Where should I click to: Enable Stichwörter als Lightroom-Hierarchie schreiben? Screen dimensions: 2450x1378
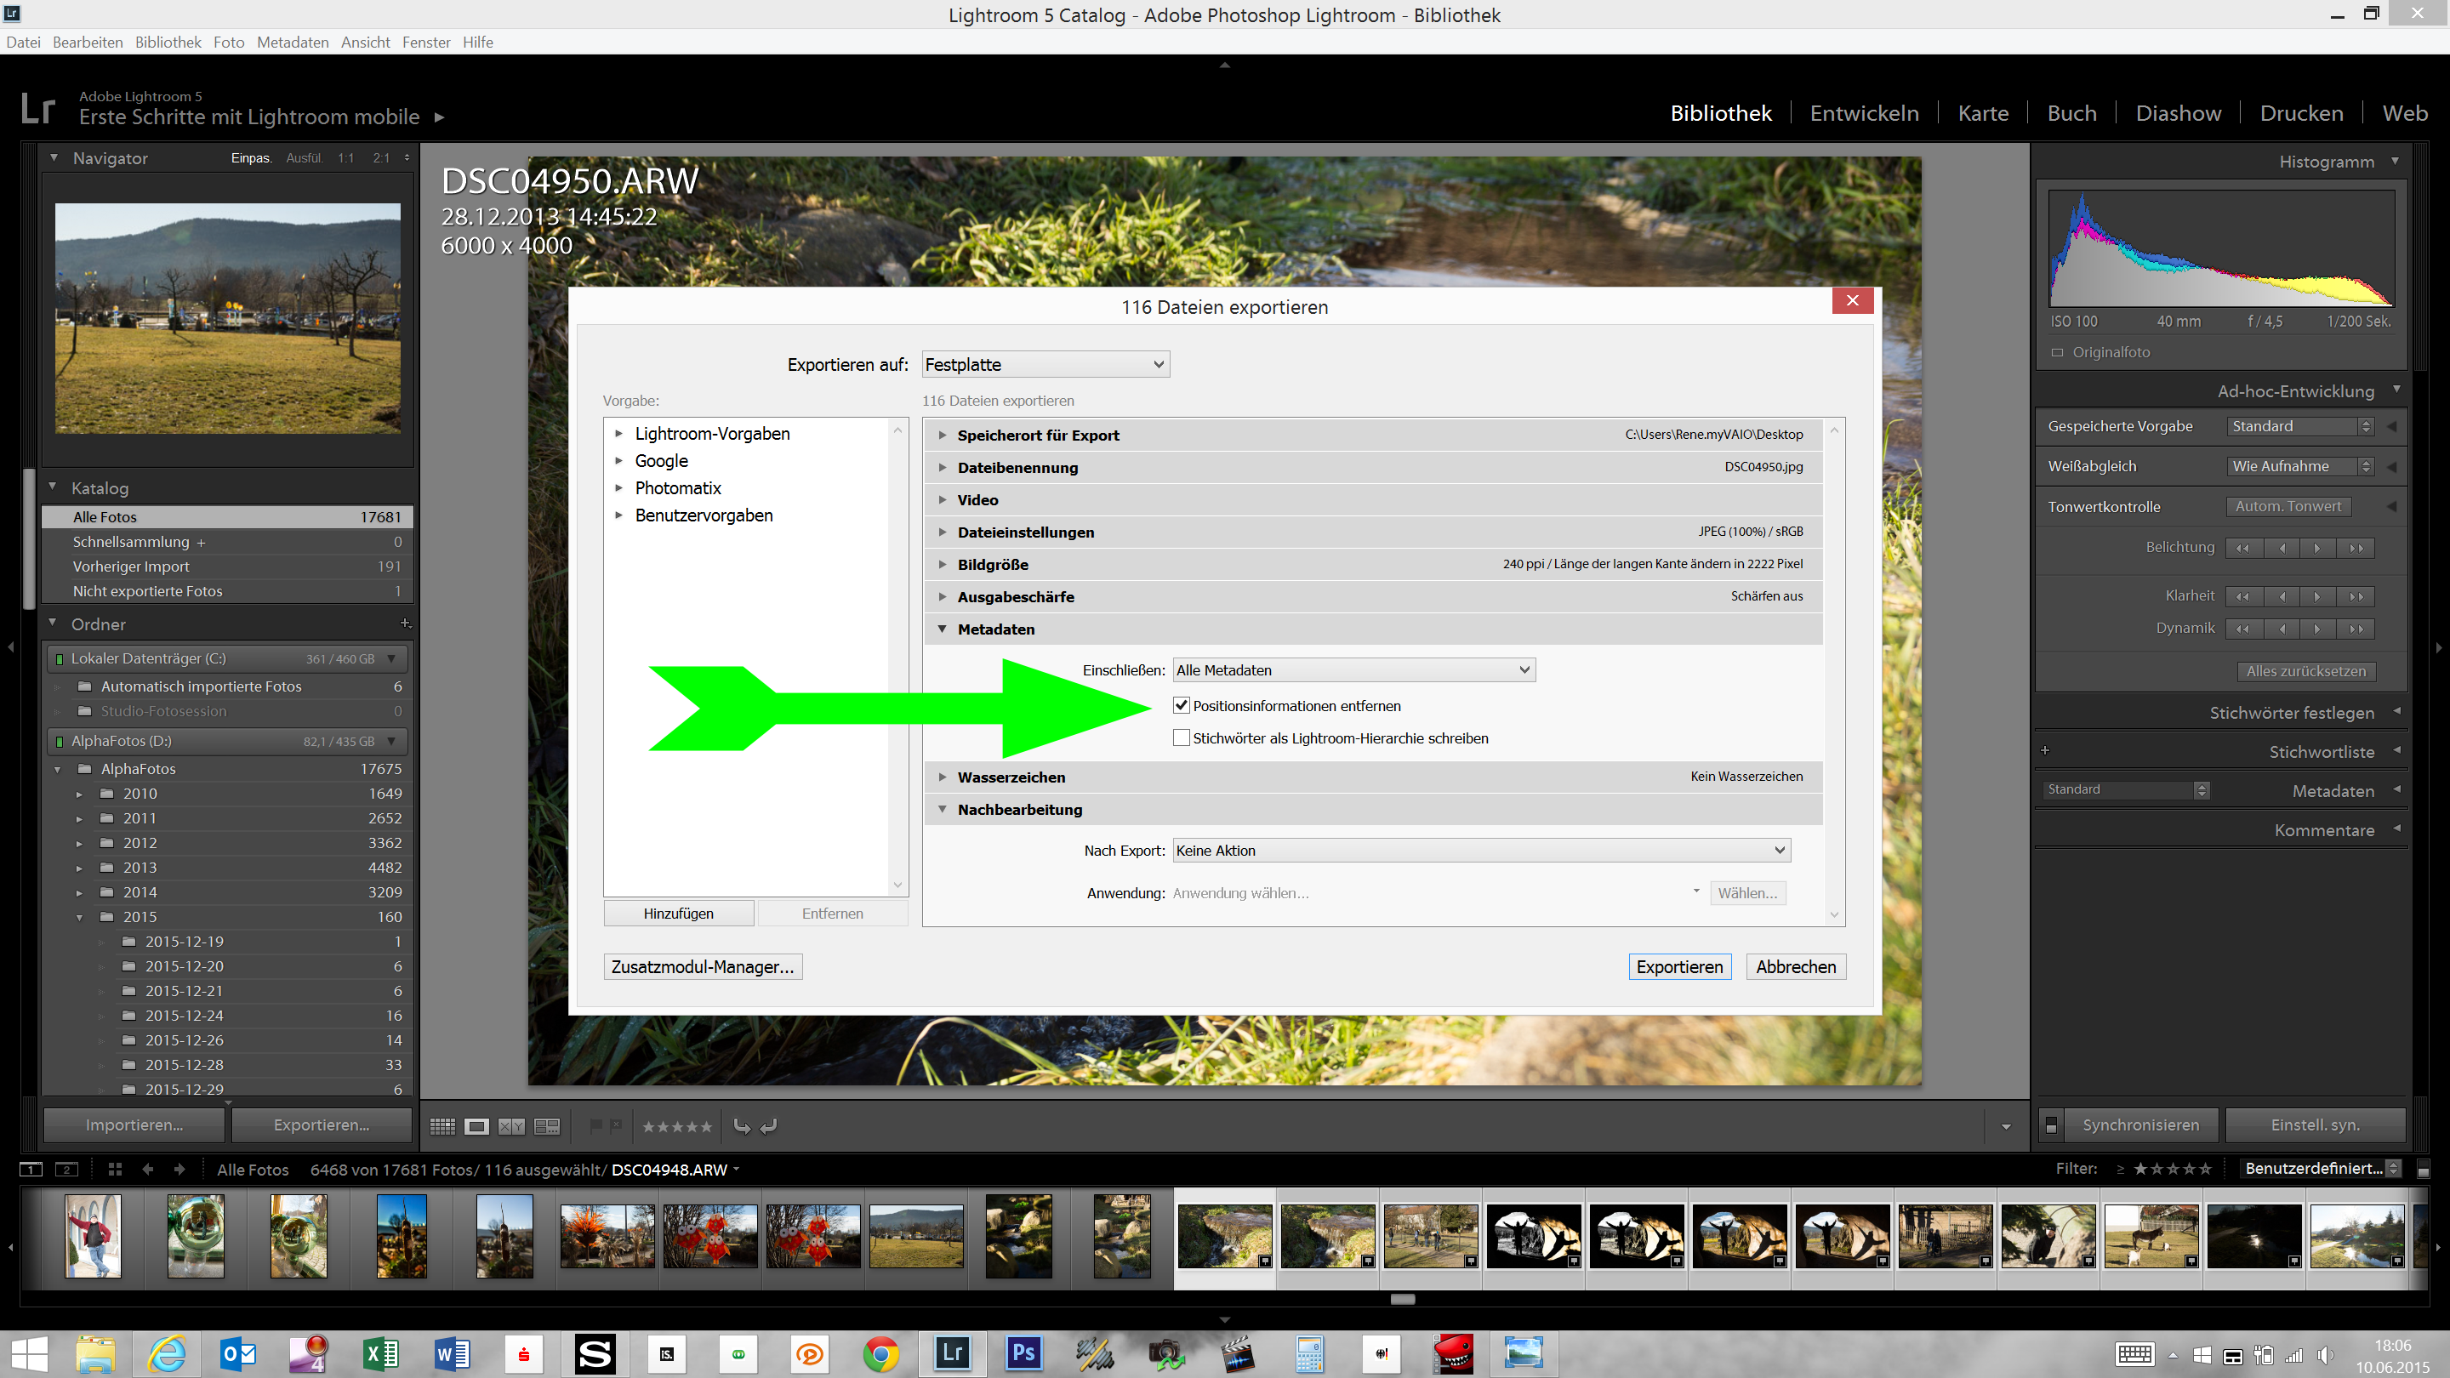pyautogui.click(x=1182, y=738)
